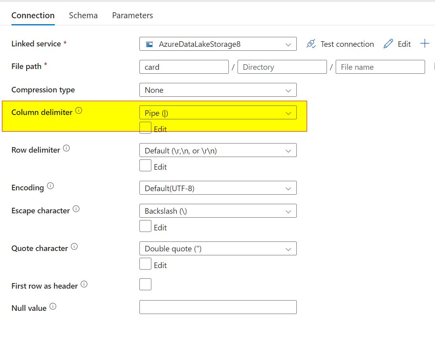Click the Null value input field

(x=218, y=307)
